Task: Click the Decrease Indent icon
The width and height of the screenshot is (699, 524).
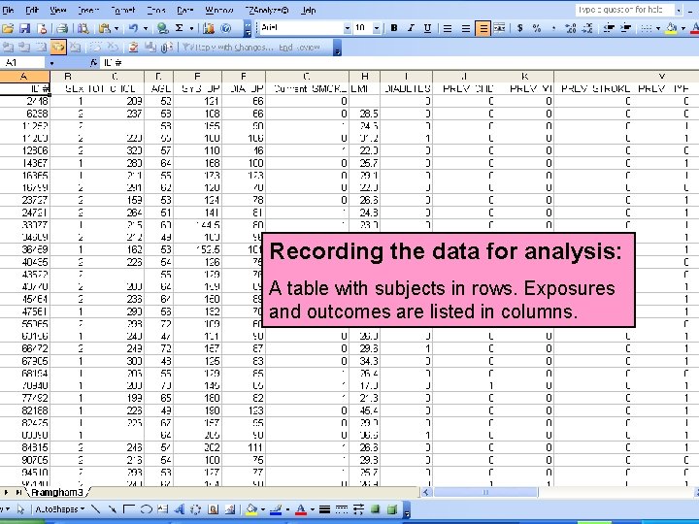Action: 609,28
